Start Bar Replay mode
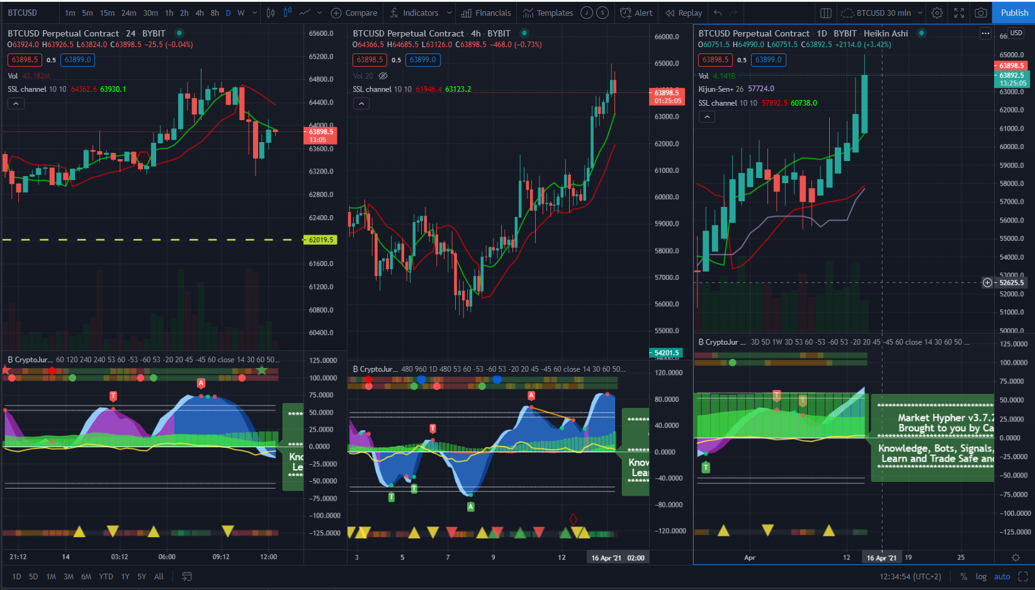The height and width of the screenshot is (590, 1035). 684,13
